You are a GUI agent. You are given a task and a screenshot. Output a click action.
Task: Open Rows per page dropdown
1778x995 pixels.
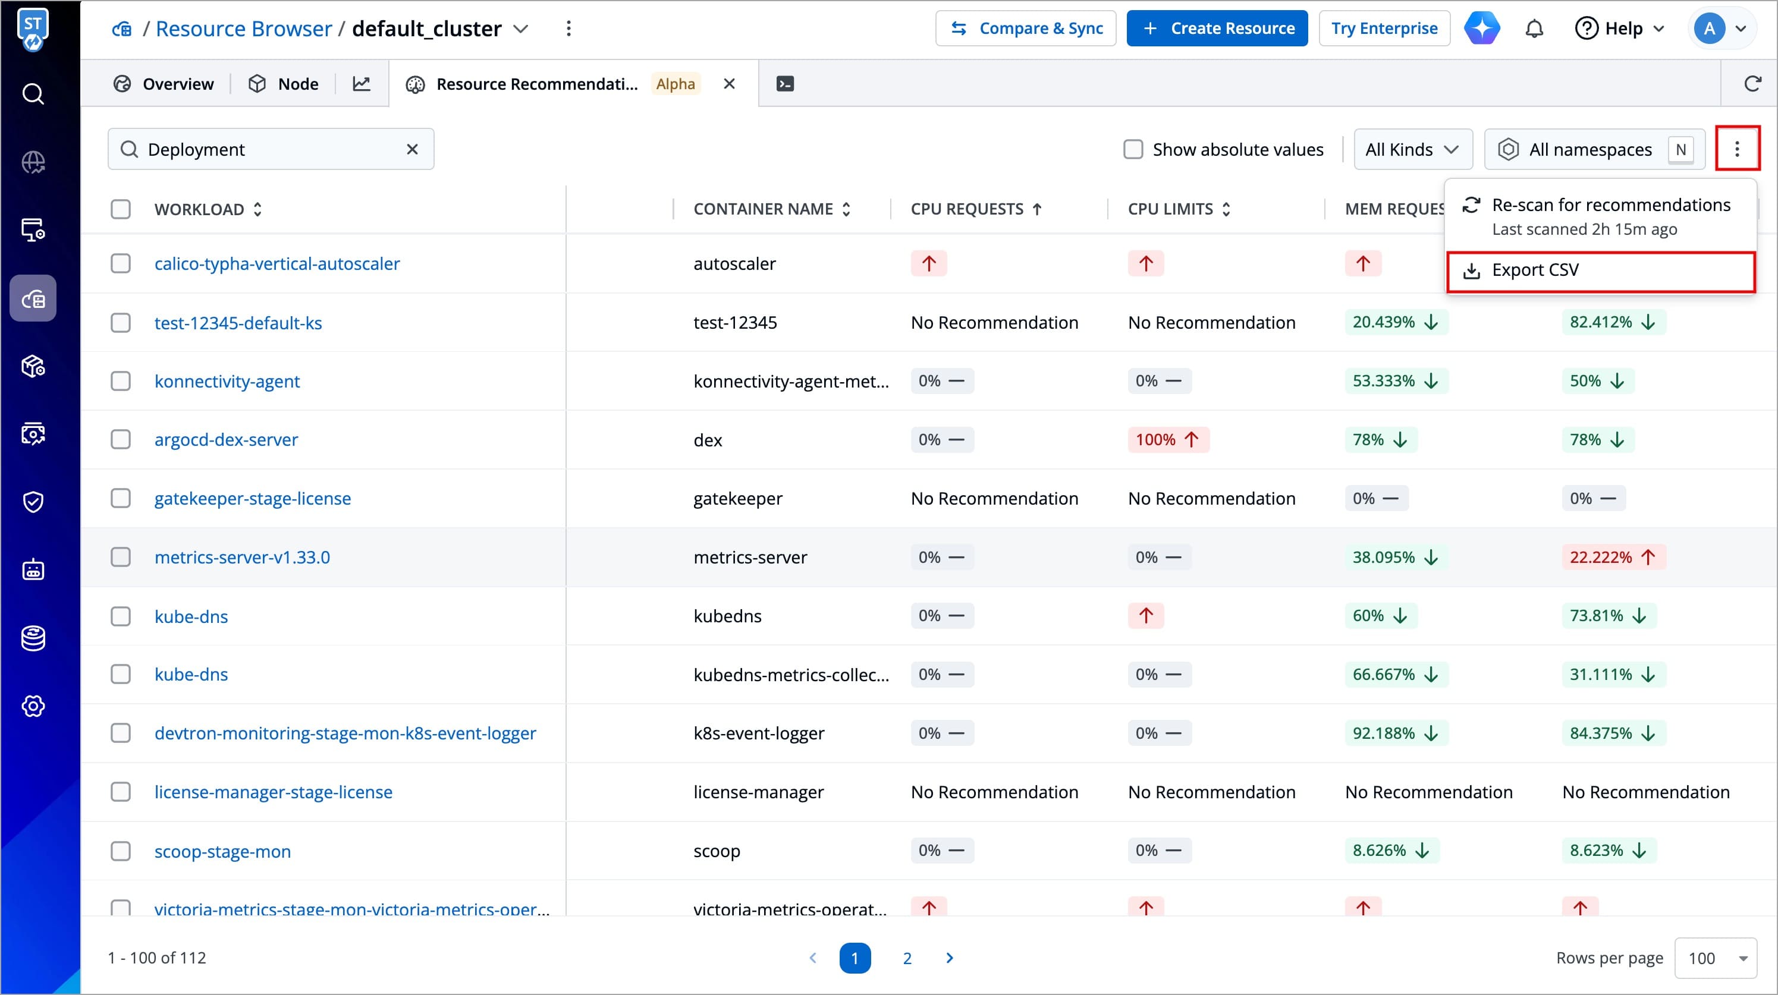click(1716, 958)
